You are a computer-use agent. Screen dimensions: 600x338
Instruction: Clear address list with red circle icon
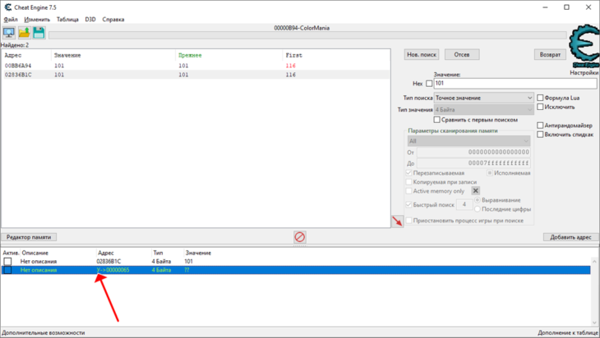[300, 237]
